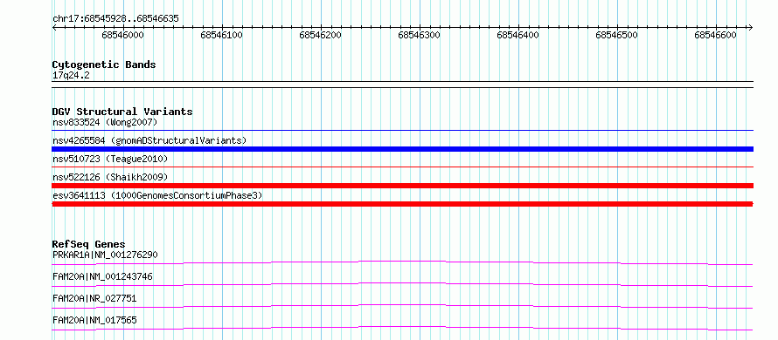
Task: Click the thick blue nsv4265584 variant bar
Action: point(402,149)
